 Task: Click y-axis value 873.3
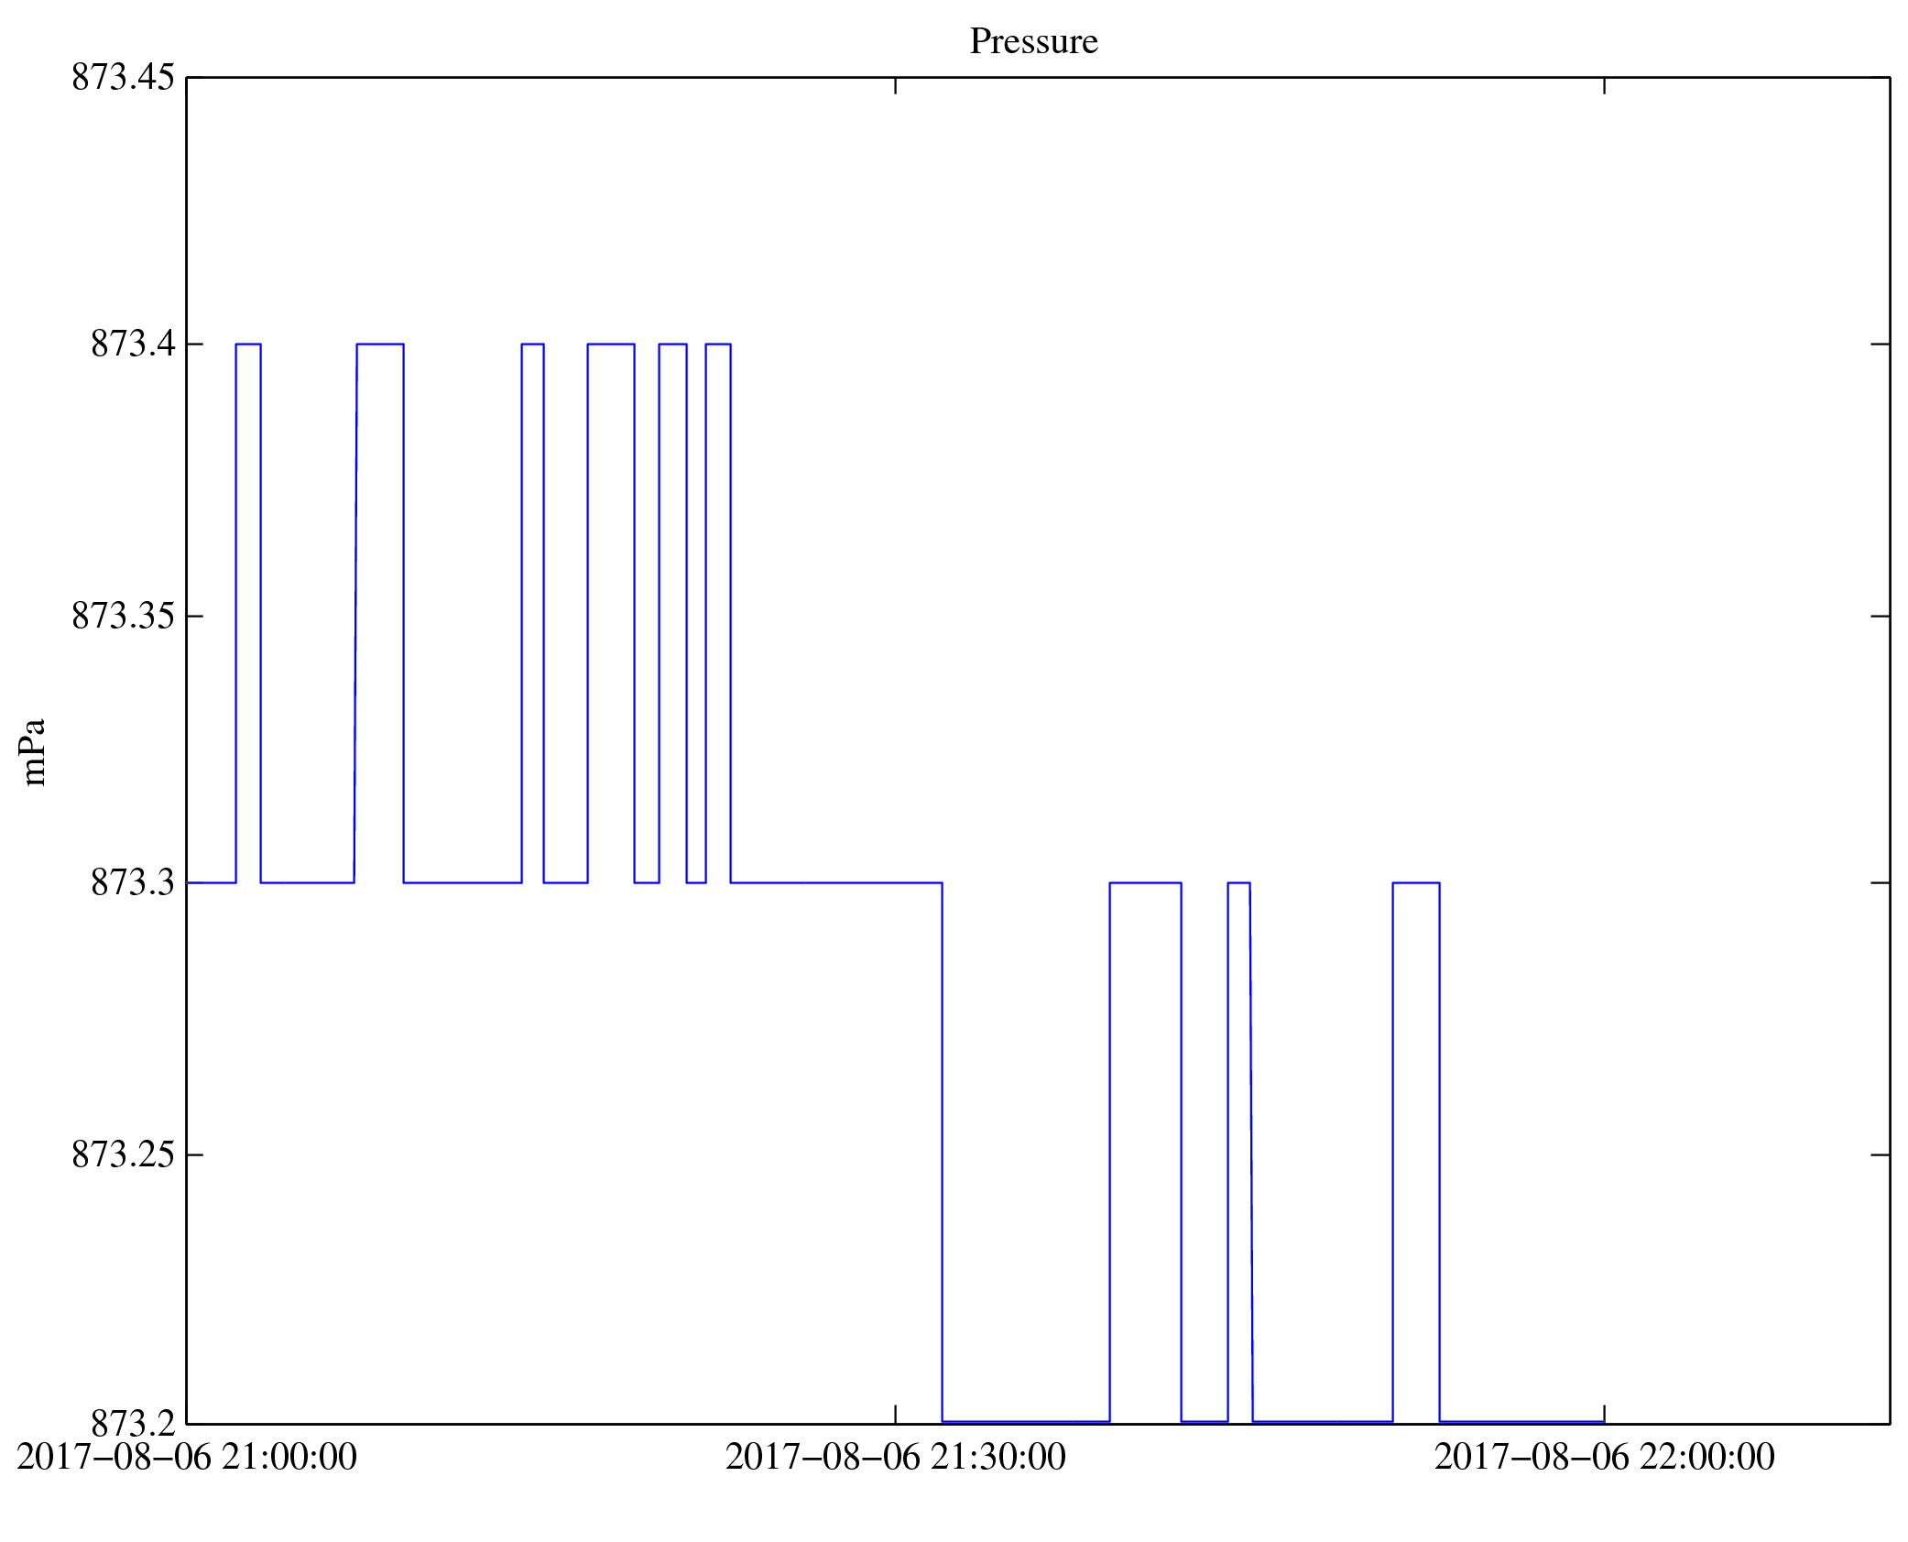tap(132, 882)
